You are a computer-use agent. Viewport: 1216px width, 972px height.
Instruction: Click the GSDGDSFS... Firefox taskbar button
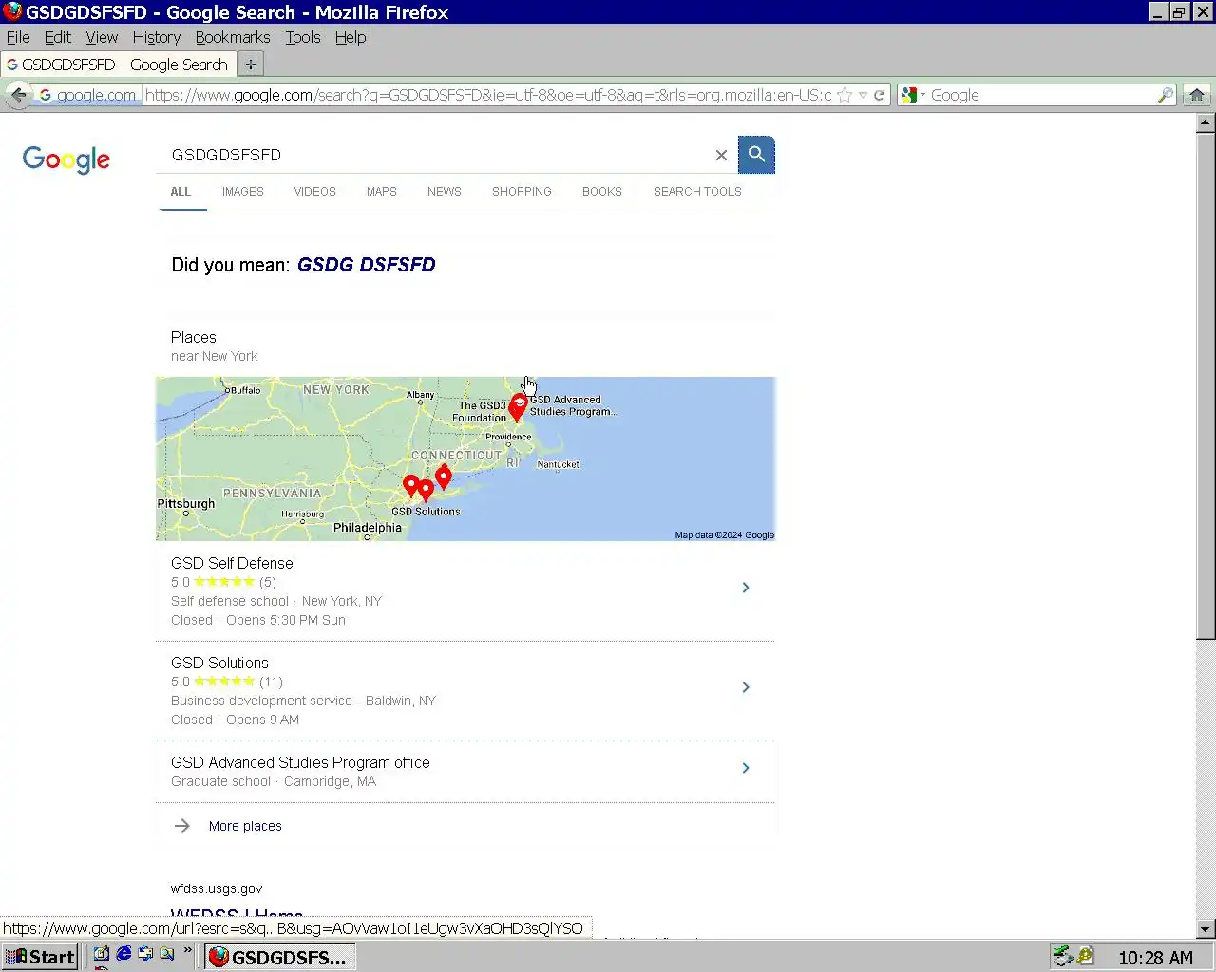click(x=280, y=957)
